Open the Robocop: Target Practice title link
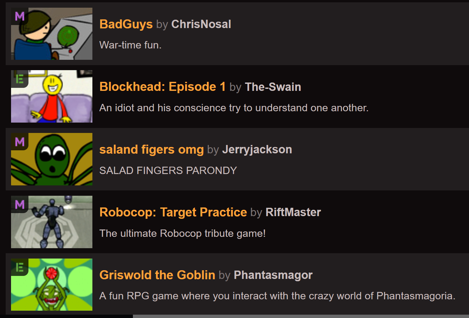This screenshot has height=318, width=469. [173, 212]
